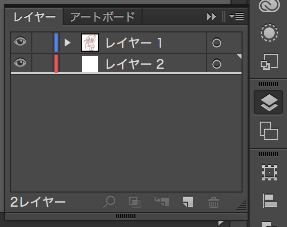Screen dimensions: 287x227
Task: Toggle the lock column for レイヤー 2
Action: coord(42,63)
